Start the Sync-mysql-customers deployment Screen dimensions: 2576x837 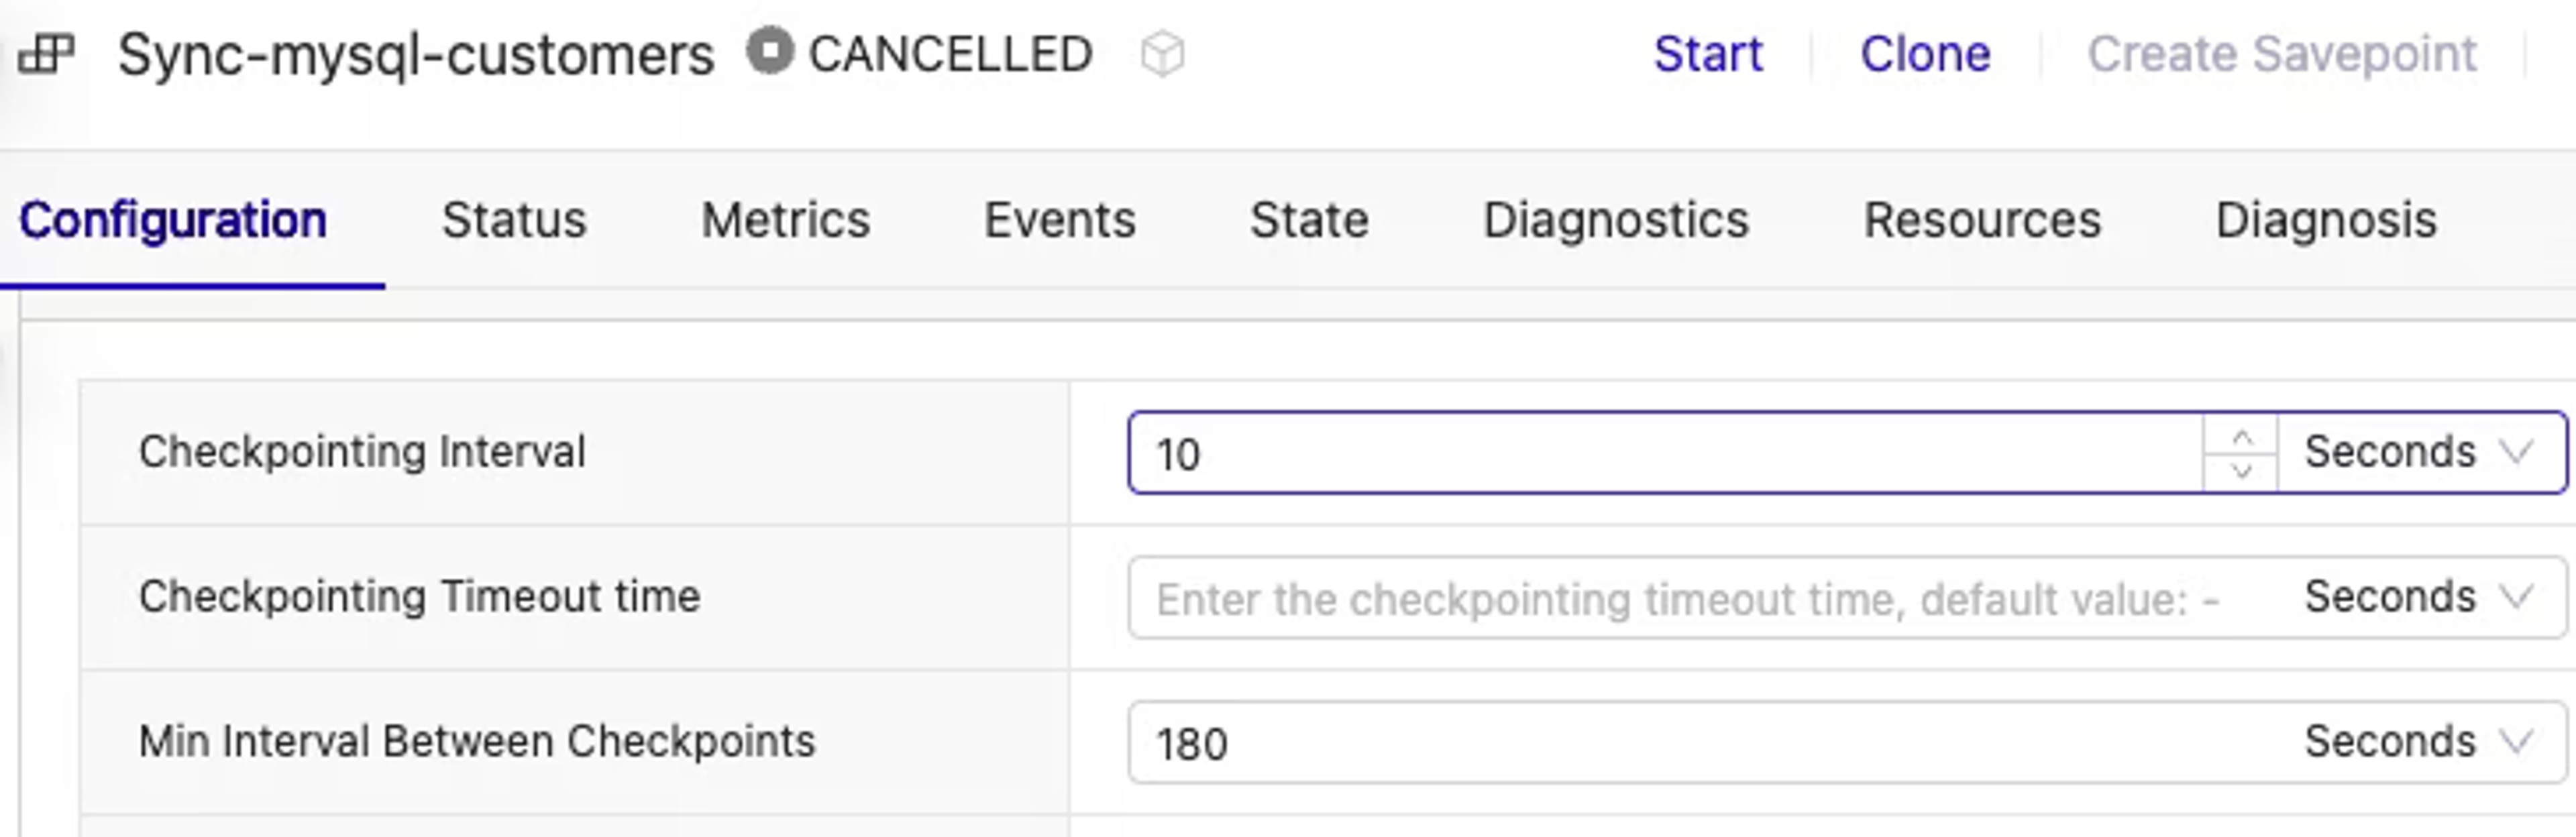(x=1708, y=54)
